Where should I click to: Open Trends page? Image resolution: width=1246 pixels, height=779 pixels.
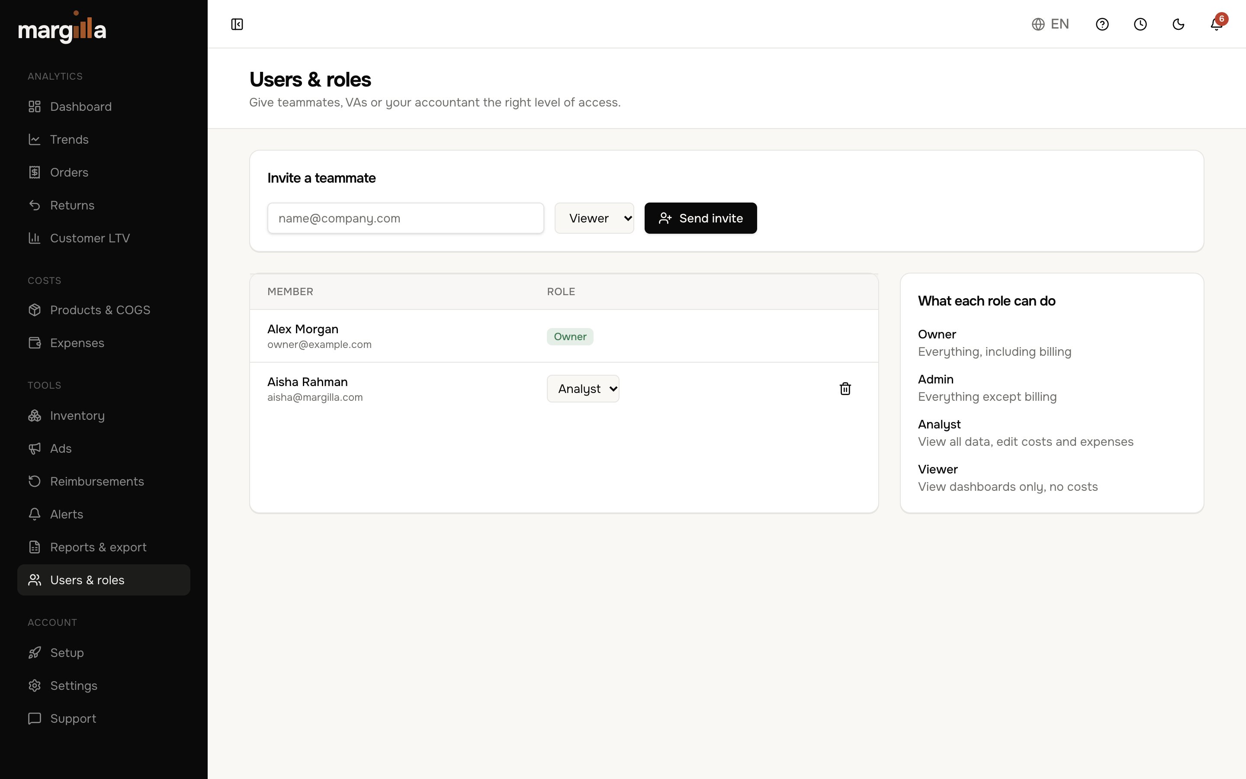click(103, 140)
